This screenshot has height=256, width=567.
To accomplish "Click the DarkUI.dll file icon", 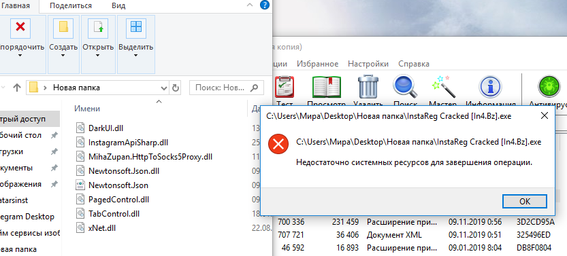I will click(80, 128).
